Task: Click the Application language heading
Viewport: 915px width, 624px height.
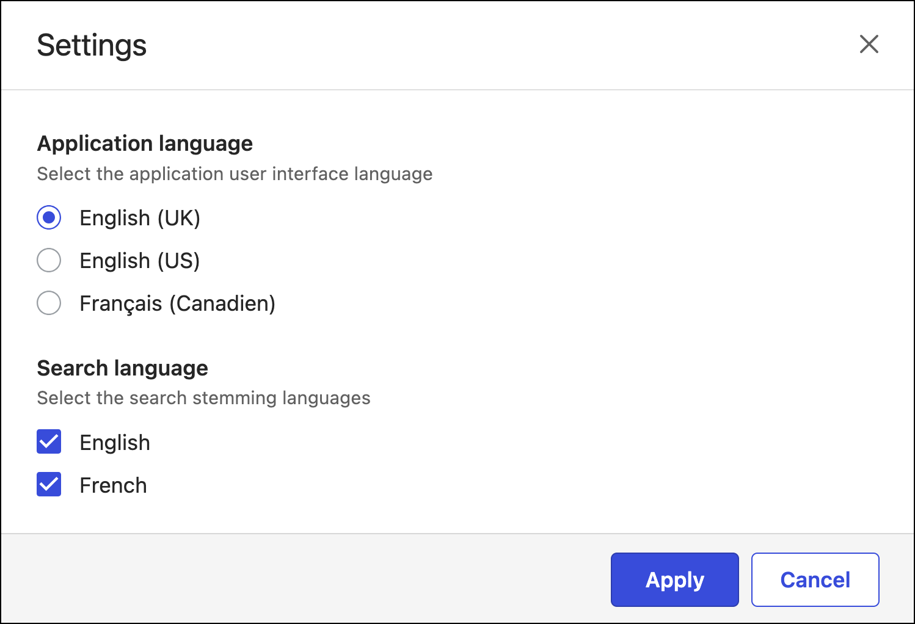Action: pos(145,143)
